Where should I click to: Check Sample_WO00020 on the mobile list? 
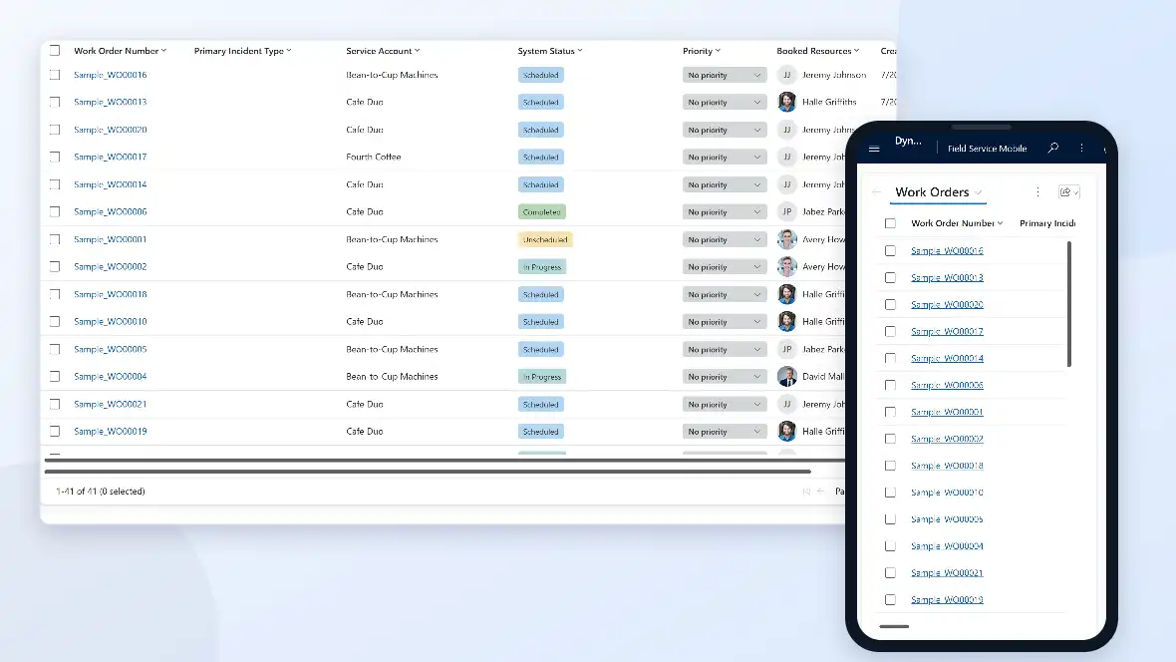click(890, 305)
